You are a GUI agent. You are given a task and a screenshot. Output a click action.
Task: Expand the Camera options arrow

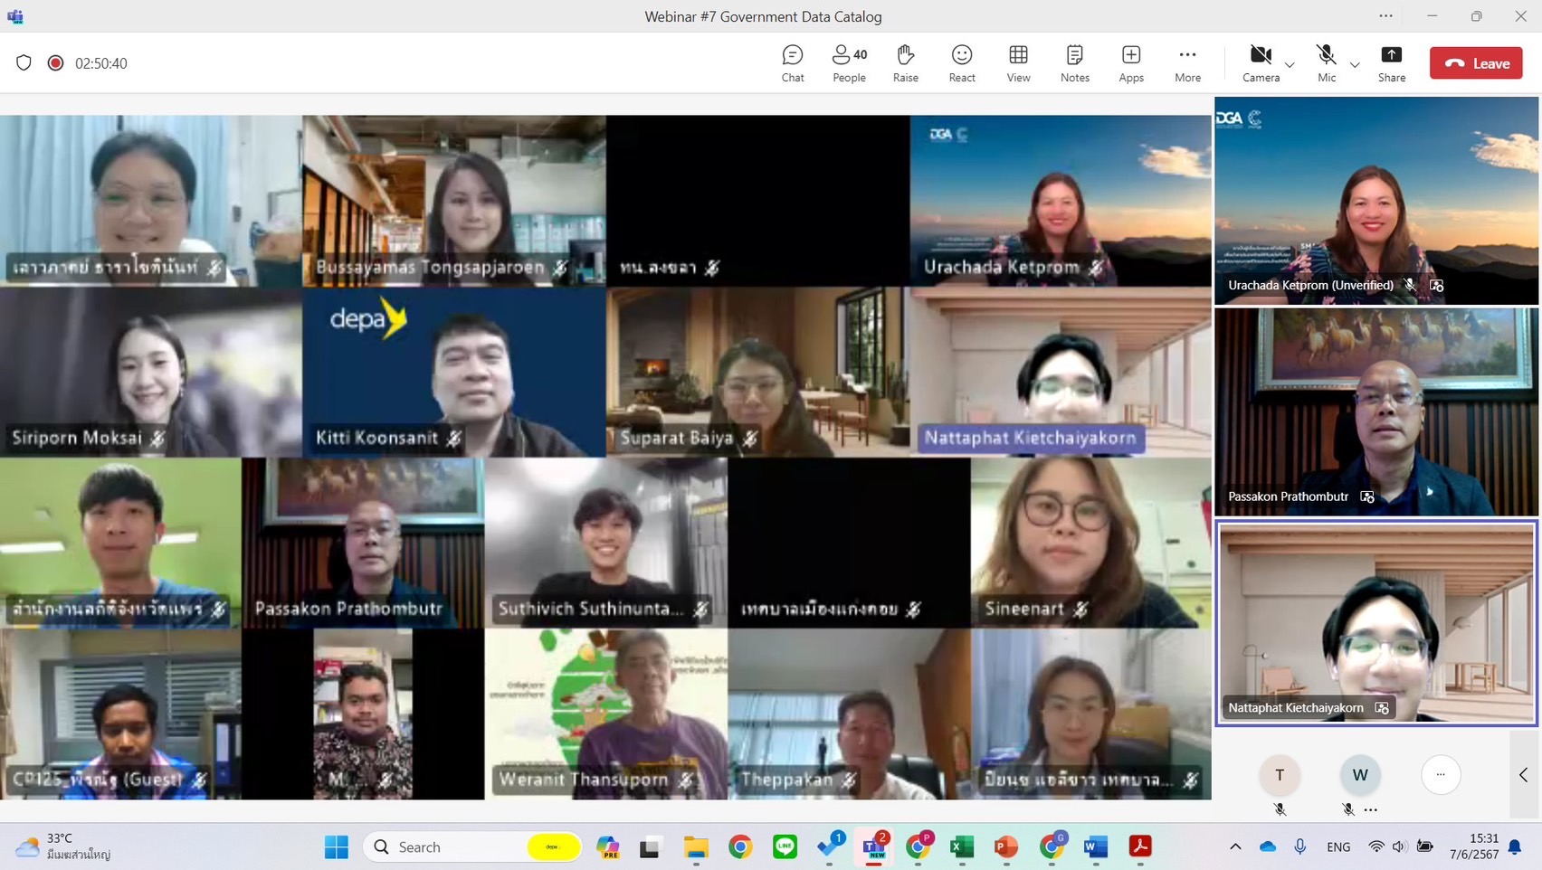[1290, 65]
